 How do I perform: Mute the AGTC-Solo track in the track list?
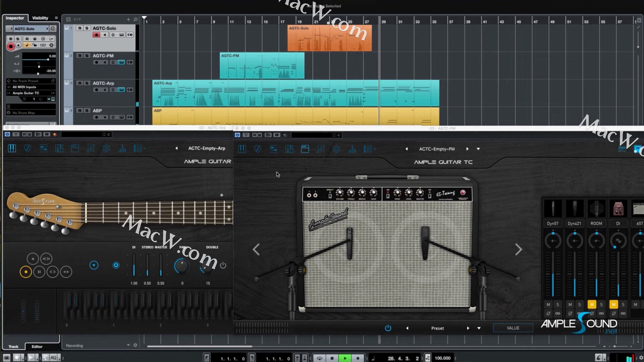click(x=79, y=28)
